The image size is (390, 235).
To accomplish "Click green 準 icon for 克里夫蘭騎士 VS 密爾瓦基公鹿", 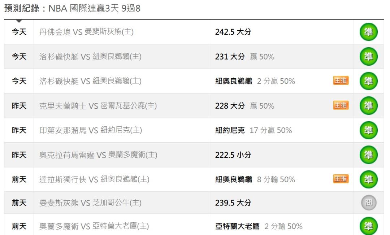I will tap(368, 106).
